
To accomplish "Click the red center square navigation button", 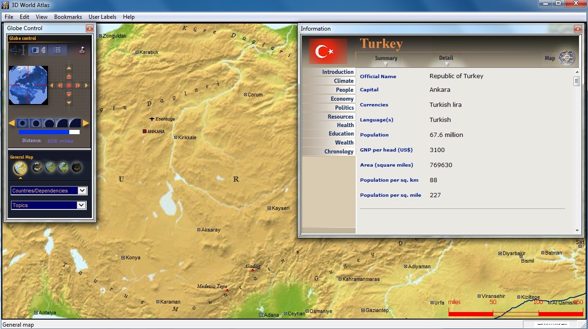I will (69, 86).
